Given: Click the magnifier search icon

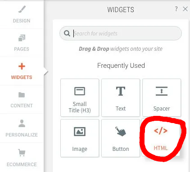Looking at the screenshot, I should [67, 33].
